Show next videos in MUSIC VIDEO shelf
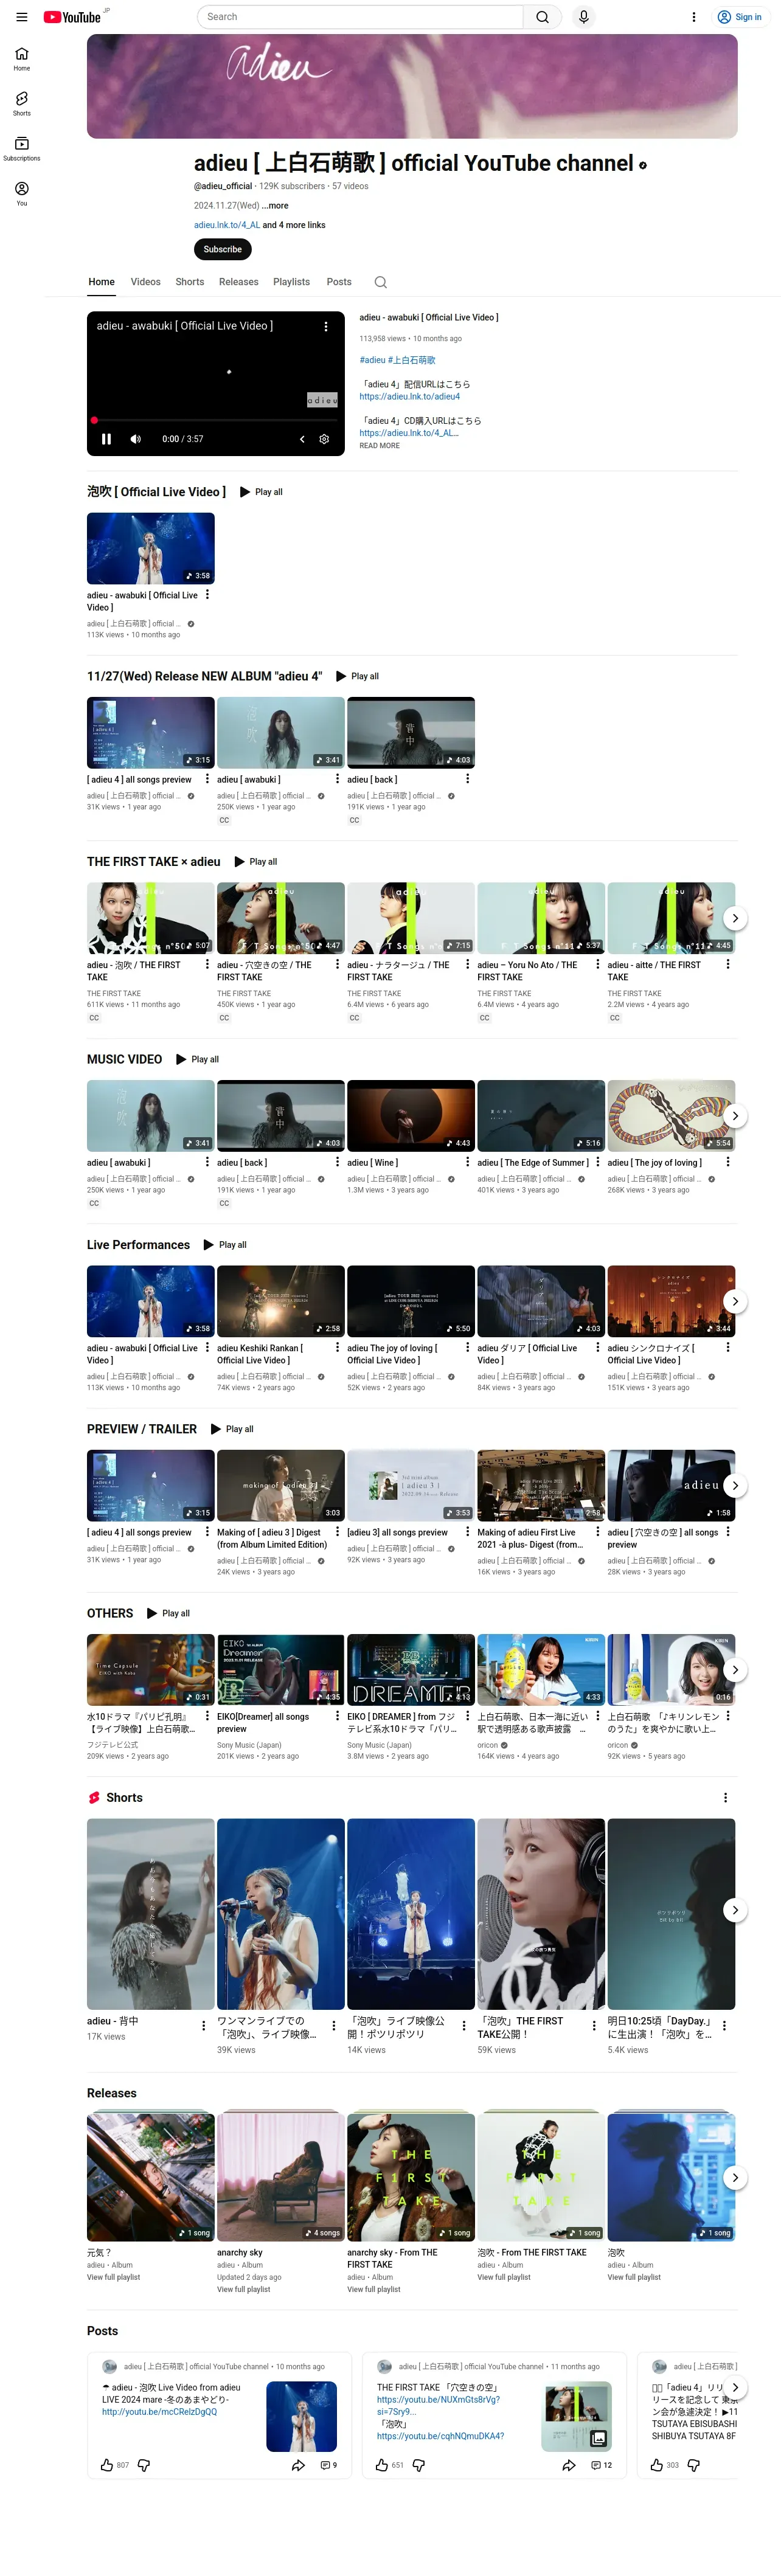The width and height of the screenshot is (781, 2576). 735,1116
